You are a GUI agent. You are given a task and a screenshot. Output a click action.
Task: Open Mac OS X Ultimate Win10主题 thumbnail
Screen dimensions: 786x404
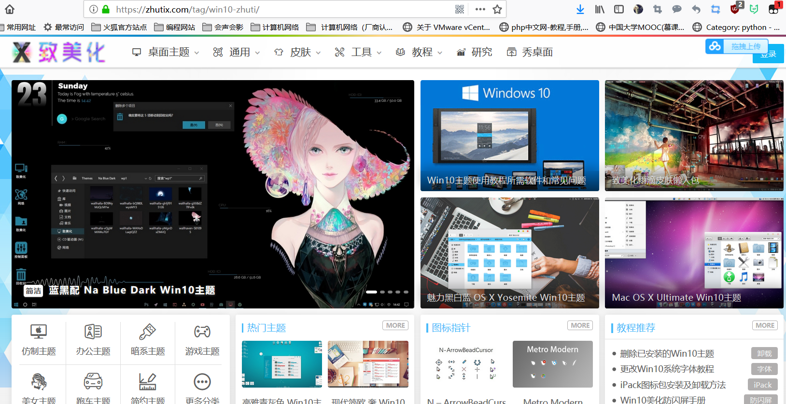(694, 253)
